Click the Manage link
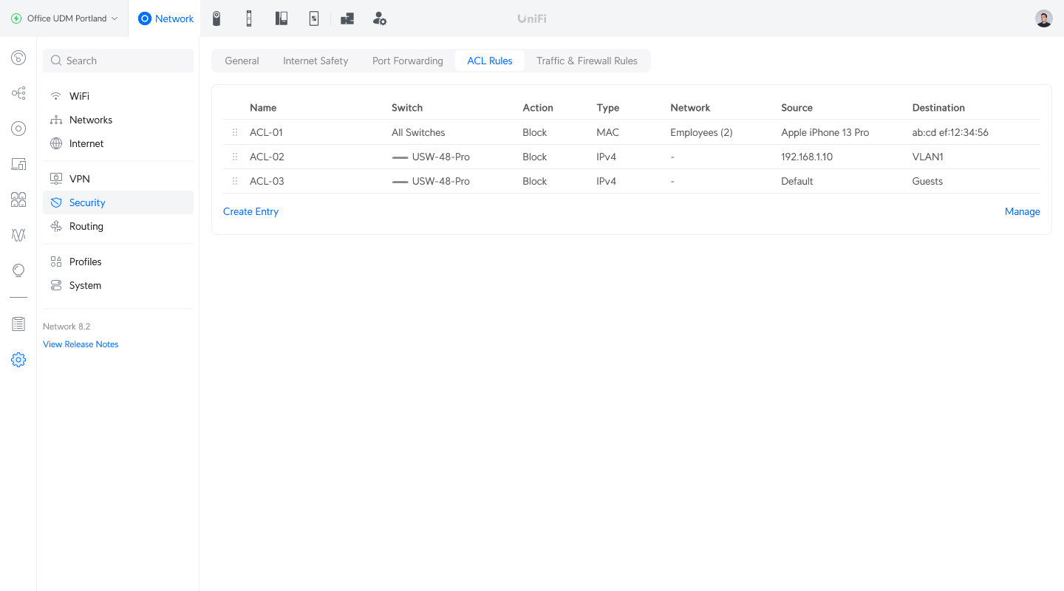The width and height of the screenshot is (1064, 591). tap(1022, 211)
